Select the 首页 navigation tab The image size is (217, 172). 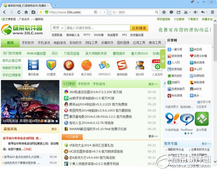click(x=10, y=43)
